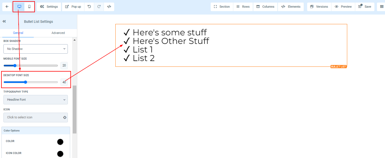Image resolution: width=385 pixels, height=158 pixels.
Task: Click the undo icon
Action: click(89, 7)
